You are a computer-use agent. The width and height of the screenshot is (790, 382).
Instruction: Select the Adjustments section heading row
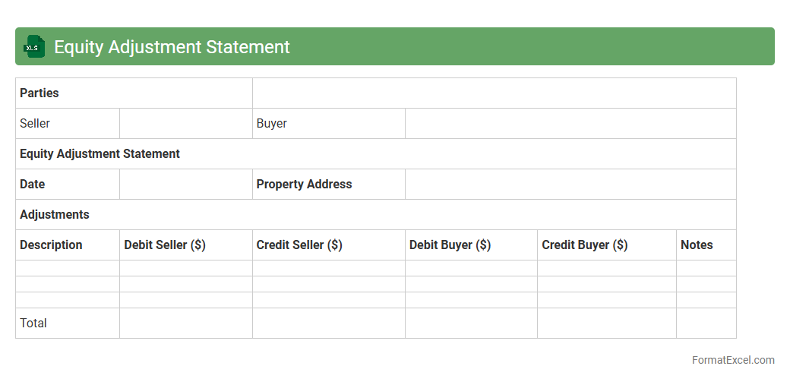(x=375, y=214)
